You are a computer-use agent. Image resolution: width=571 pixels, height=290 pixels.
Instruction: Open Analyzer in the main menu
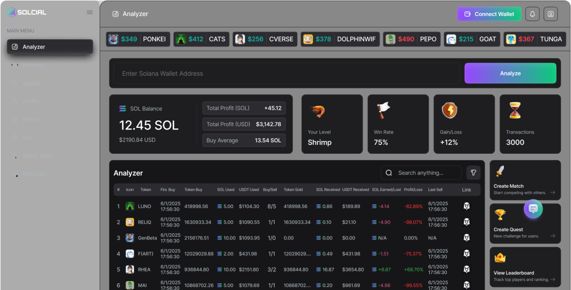coord(50,47)
